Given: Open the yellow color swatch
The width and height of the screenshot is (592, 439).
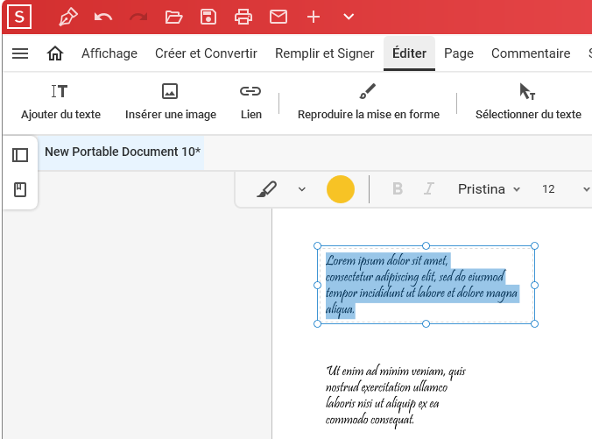Looking at the screenshot, I should 340,189.
